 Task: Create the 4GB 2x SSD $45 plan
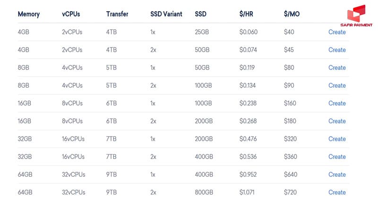[337, 50]
